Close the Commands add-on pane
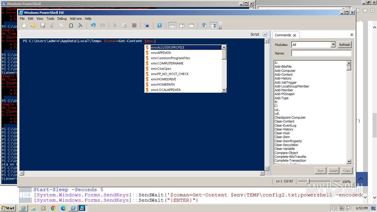377x212 pixels. [x=352, y=35]
